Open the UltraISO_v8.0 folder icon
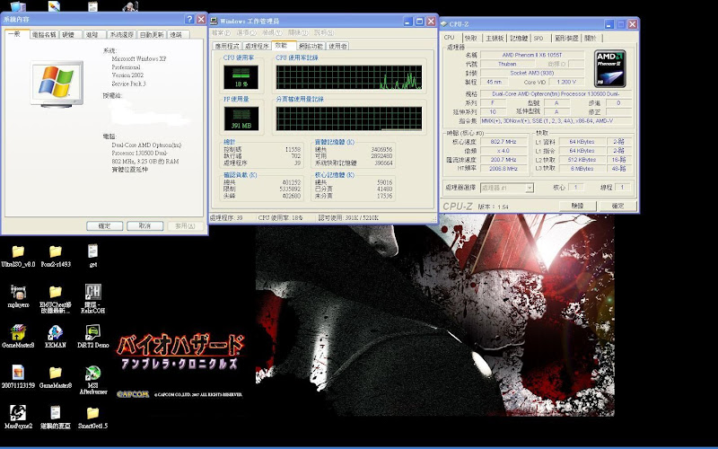 click(18, 251)
